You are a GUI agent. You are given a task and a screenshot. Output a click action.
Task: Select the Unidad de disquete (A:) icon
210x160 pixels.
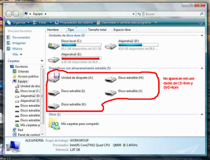[x=54, y=78]
